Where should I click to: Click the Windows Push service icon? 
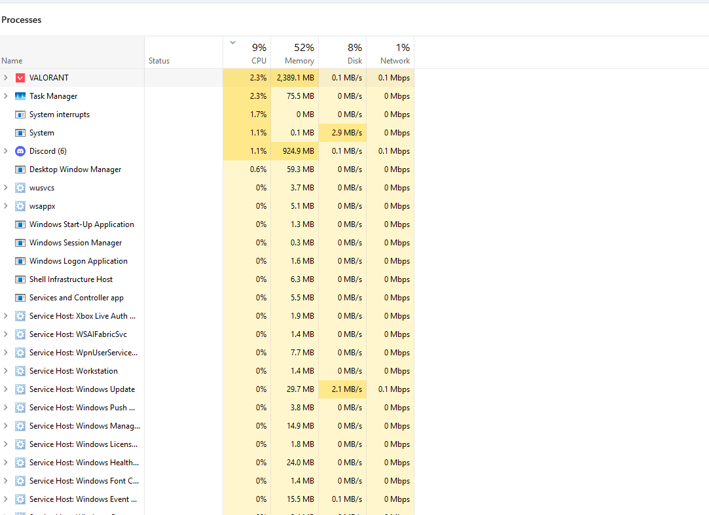(x=20, y=408)
